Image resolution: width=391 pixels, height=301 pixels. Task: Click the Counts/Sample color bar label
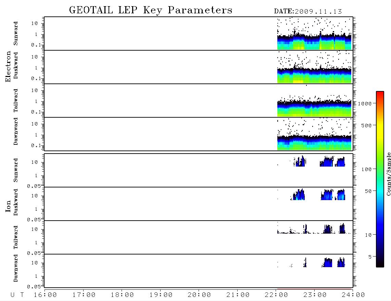tap(389, 174)
